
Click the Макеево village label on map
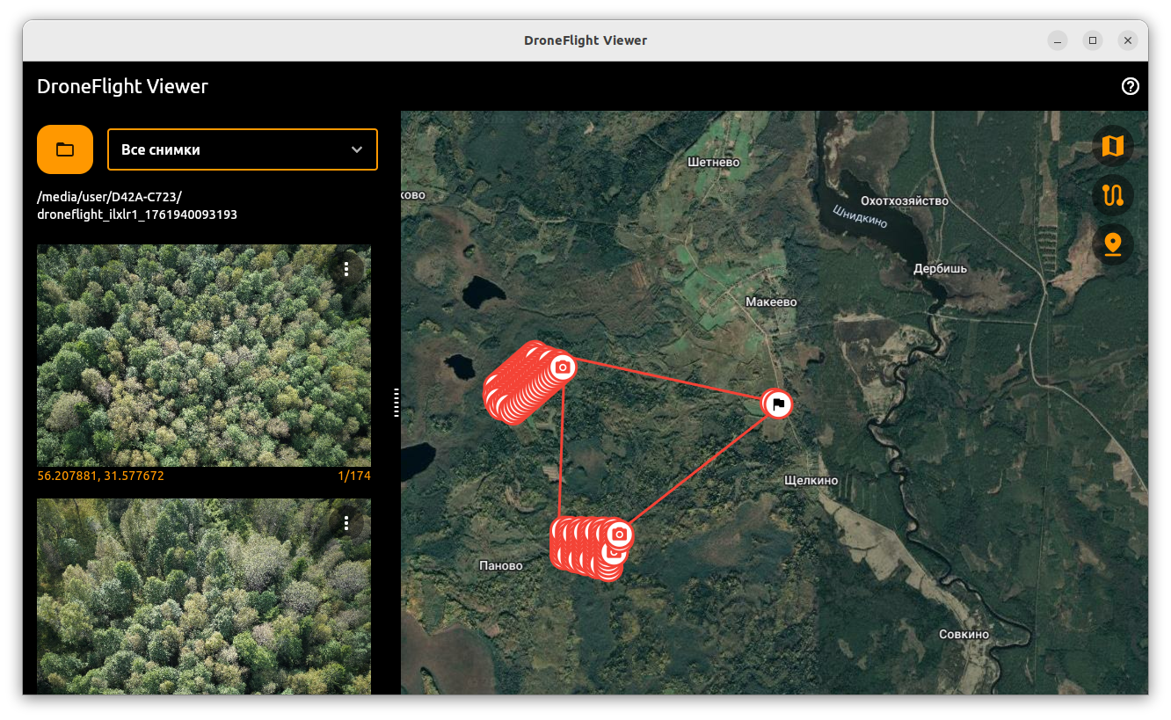tap(771, 302)
